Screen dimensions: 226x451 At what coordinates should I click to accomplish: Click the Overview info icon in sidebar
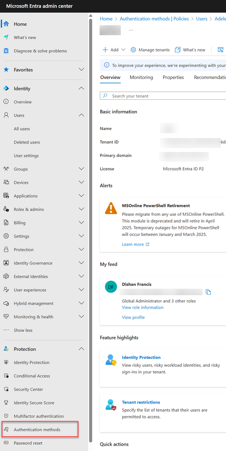tap(6, 102)
